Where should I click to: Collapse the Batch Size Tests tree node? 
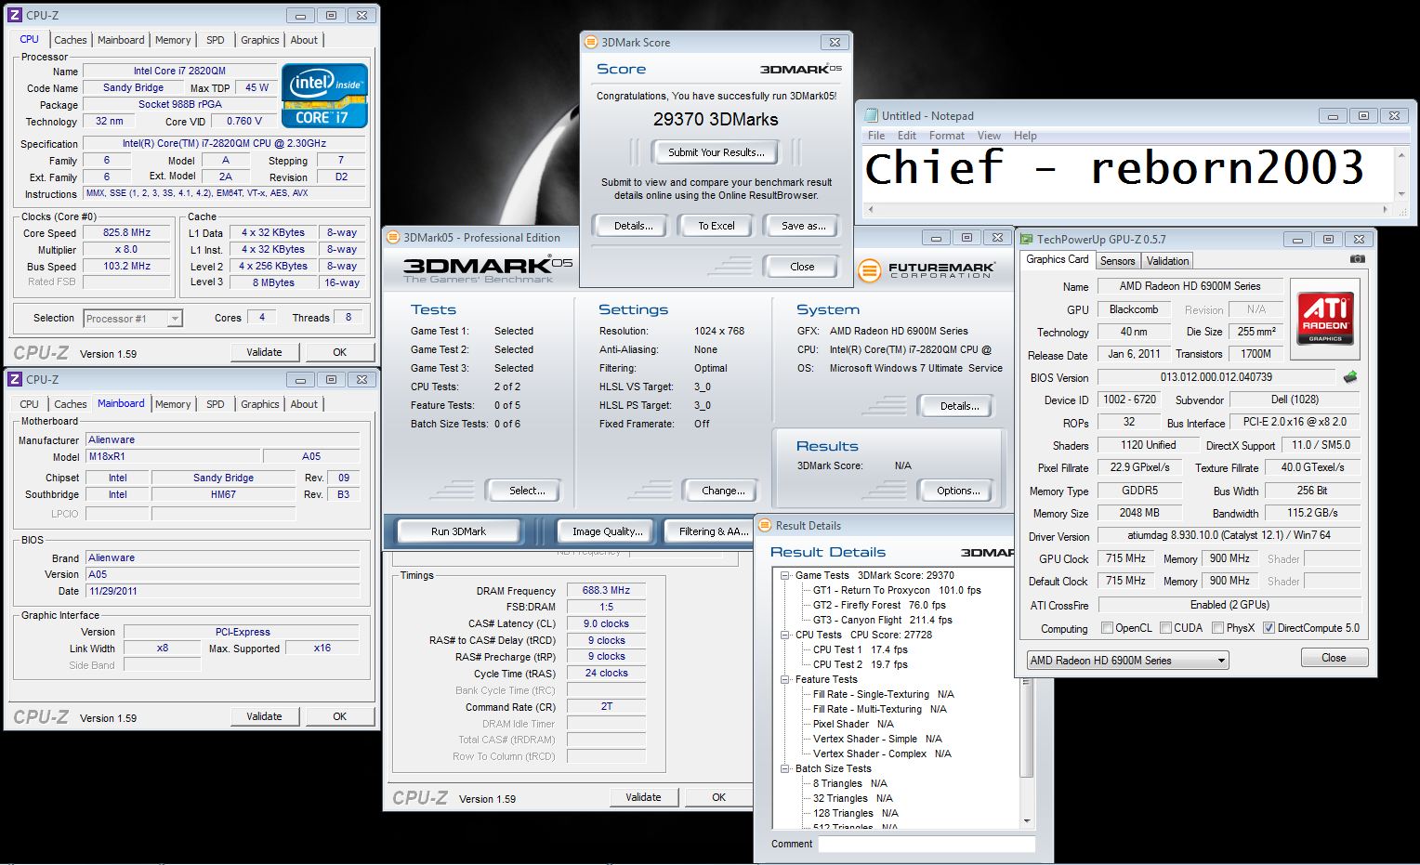pyautogui.click(x=784, y=768)
